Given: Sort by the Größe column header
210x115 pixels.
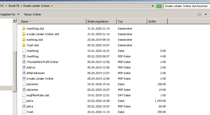Looking at the screenshot, I should coord(157,21).
